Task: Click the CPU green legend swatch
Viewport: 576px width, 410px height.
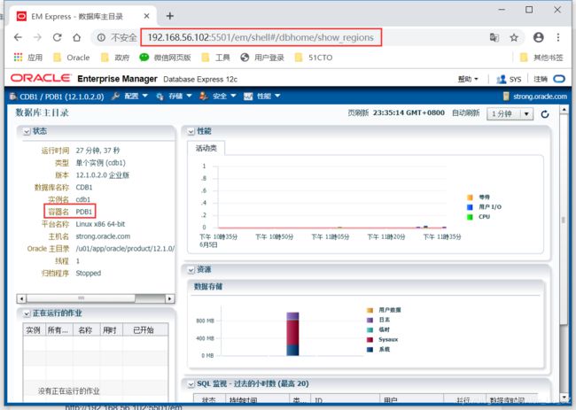Action: [x=470, y=217]
